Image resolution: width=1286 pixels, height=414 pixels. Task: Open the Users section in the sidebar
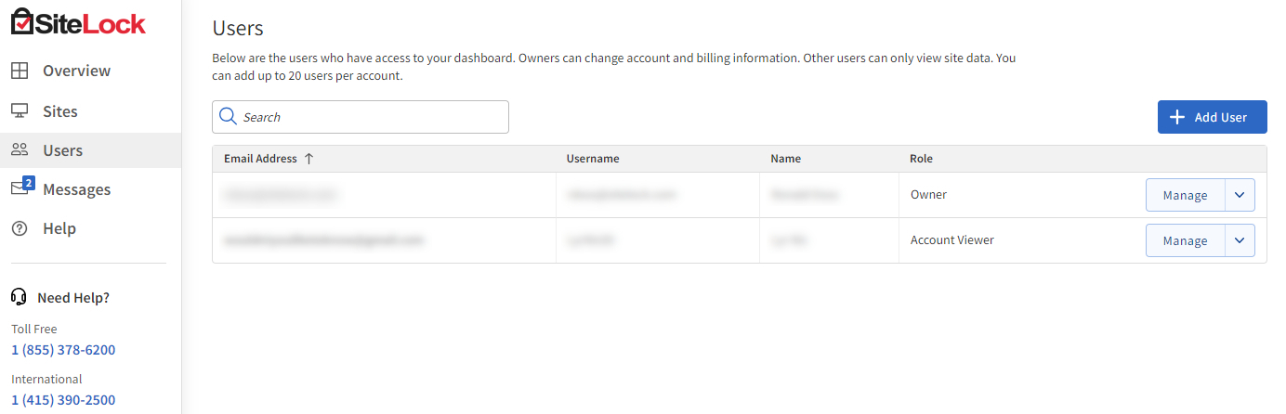(62, 150)
